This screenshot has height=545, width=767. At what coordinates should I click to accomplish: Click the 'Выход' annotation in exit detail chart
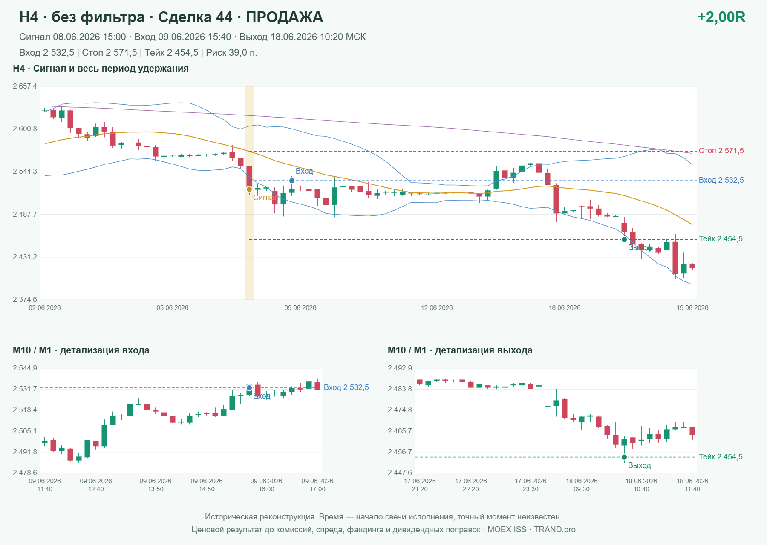pos(640,465)
